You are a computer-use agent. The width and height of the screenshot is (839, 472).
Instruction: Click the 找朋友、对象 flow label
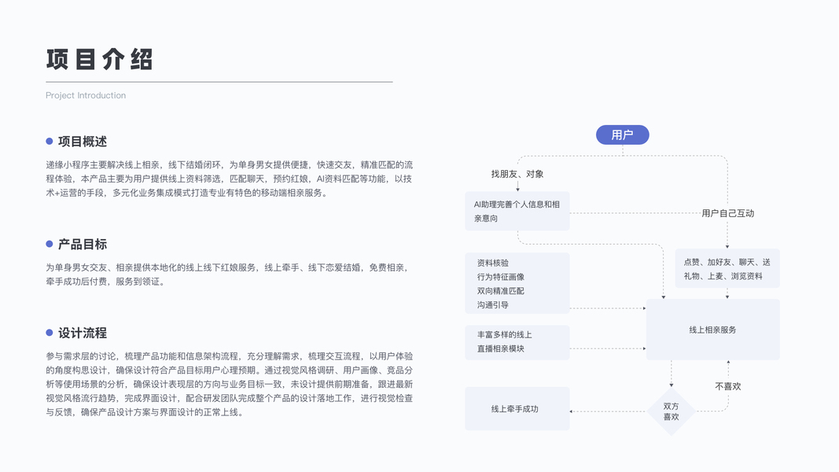coord(517,174)
